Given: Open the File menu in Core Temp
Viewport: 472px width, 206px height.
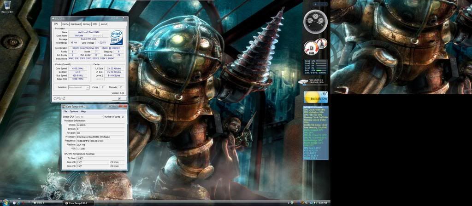Looking at the screenshot, I should coord(65,111).
